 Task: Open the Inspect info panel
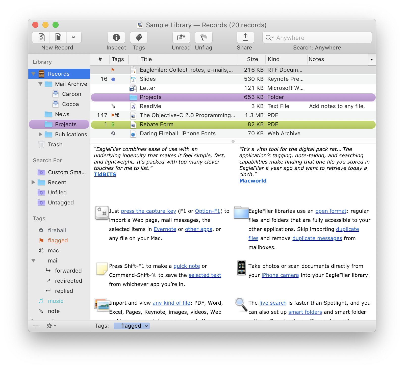(x=116, y=37)
